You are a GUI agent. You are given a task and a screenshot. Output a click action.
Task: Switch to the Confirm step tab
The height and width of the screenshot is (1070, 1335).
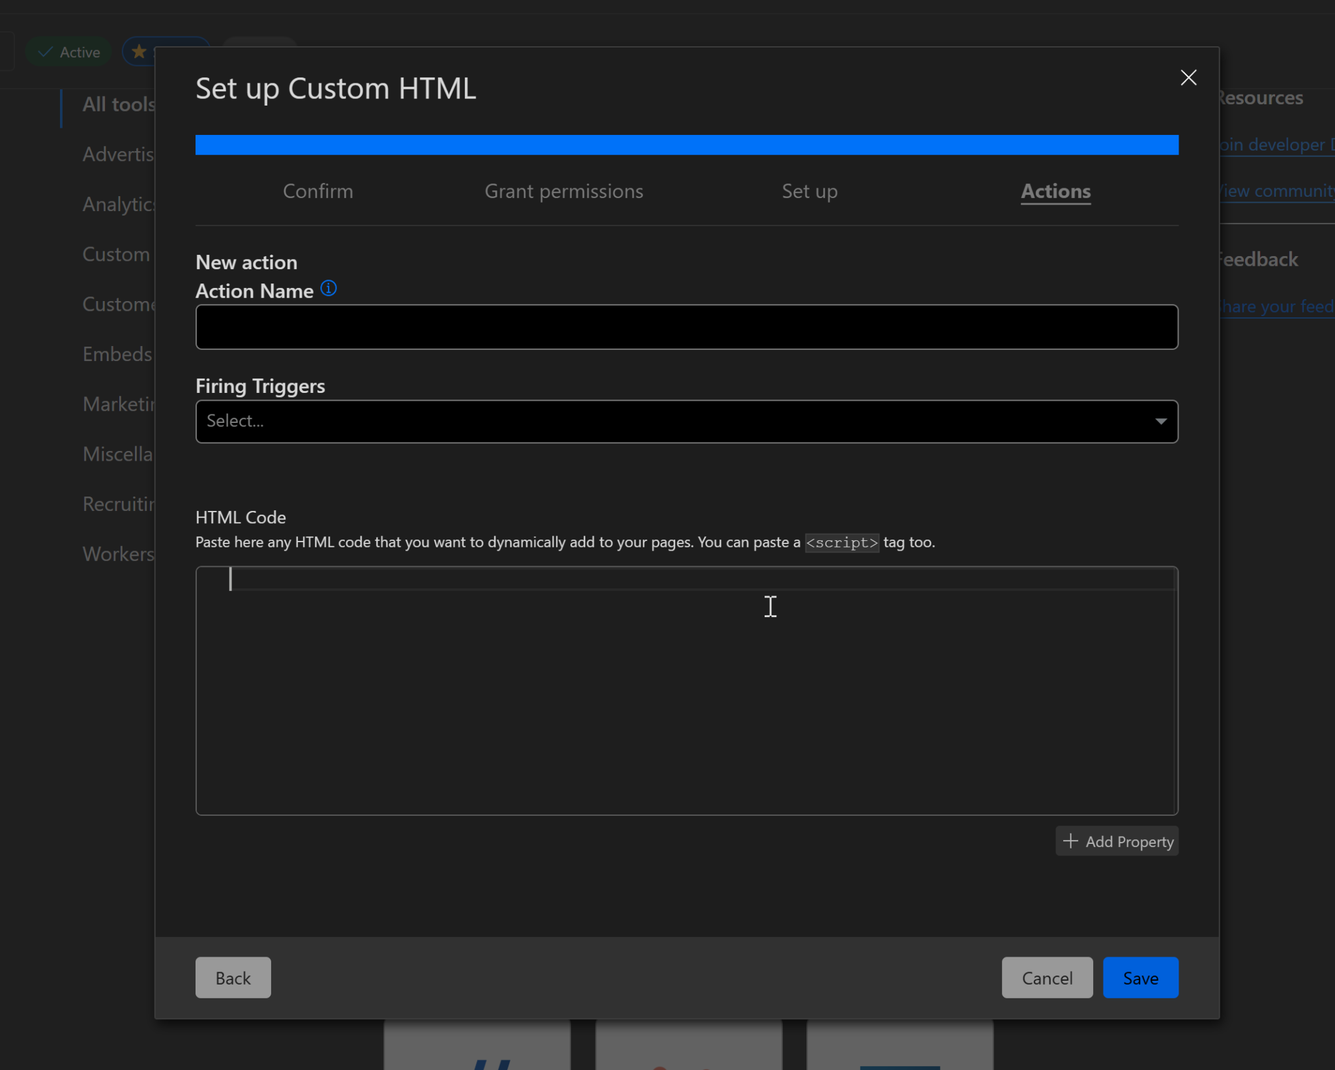click(317, 191)
